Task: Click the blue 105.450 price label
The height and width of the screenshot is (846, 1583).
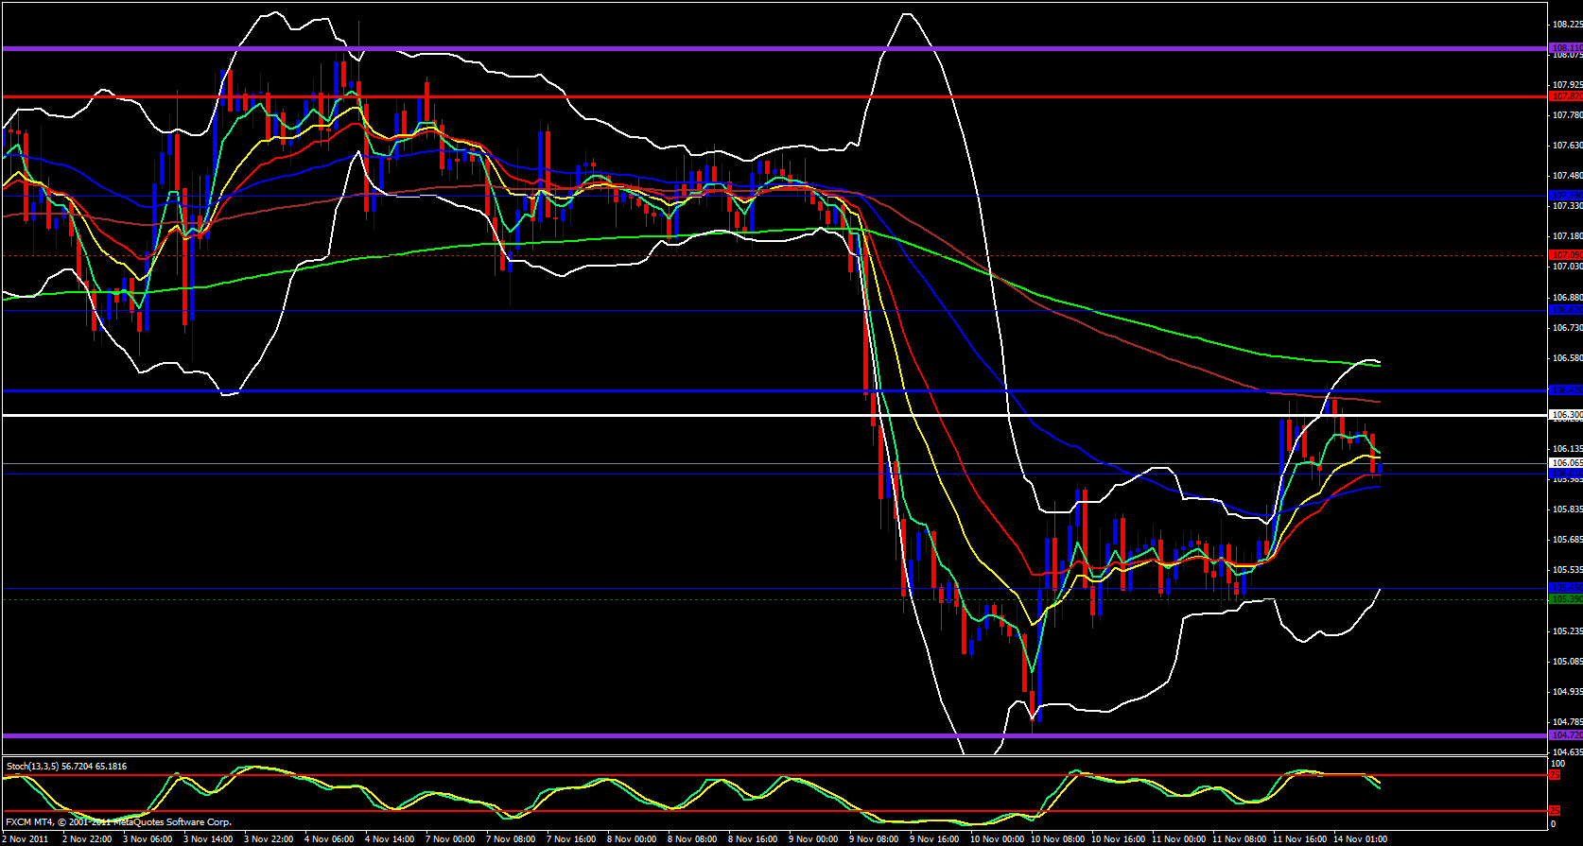Action: point(1565,588)
